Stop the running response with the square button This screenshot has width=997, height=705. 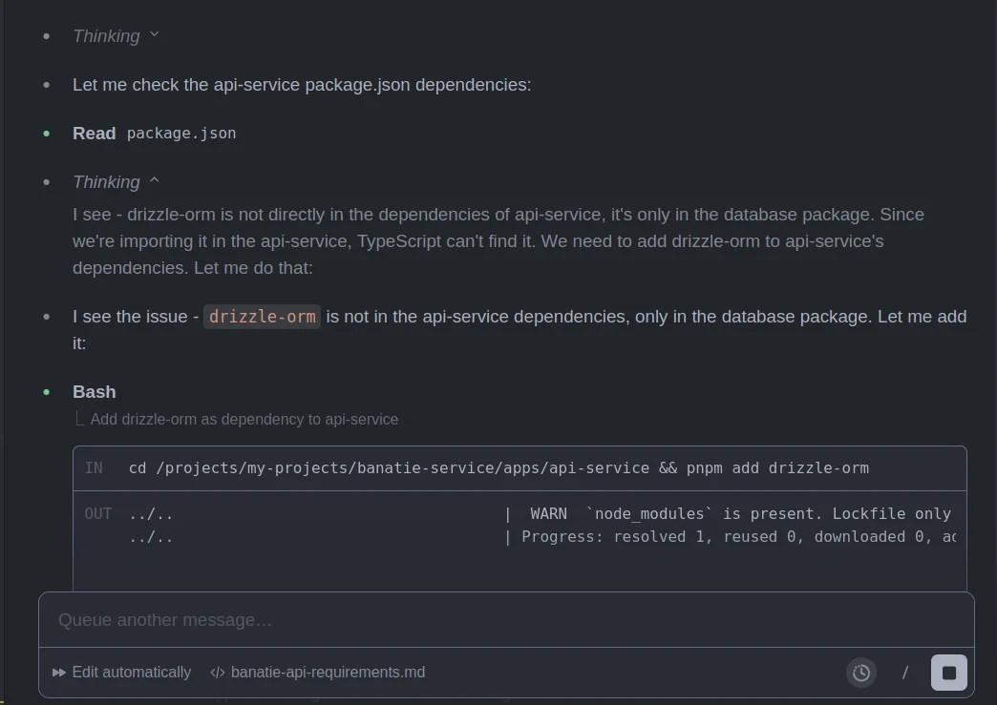948,673
